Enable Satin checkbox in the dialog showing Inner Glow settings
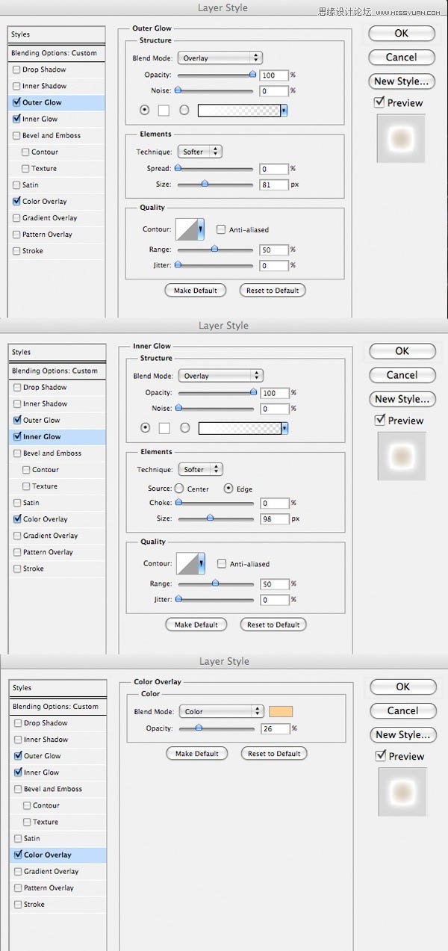Screen dimensions: 448x951 pyautogui.click(x=17, y=503)
